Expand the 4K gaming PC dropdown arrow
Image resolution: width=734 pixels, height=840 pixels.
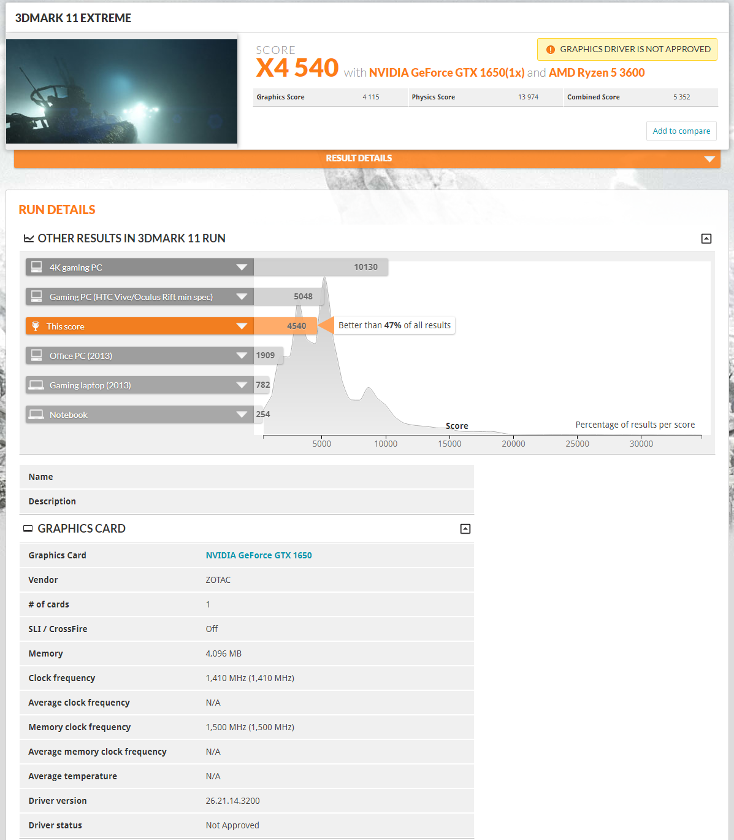(242, 268)
